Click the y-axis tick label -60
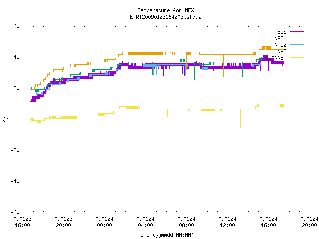The height and width of the screenshot is (239, 319). pyautogui.click(x=15, y=212)
